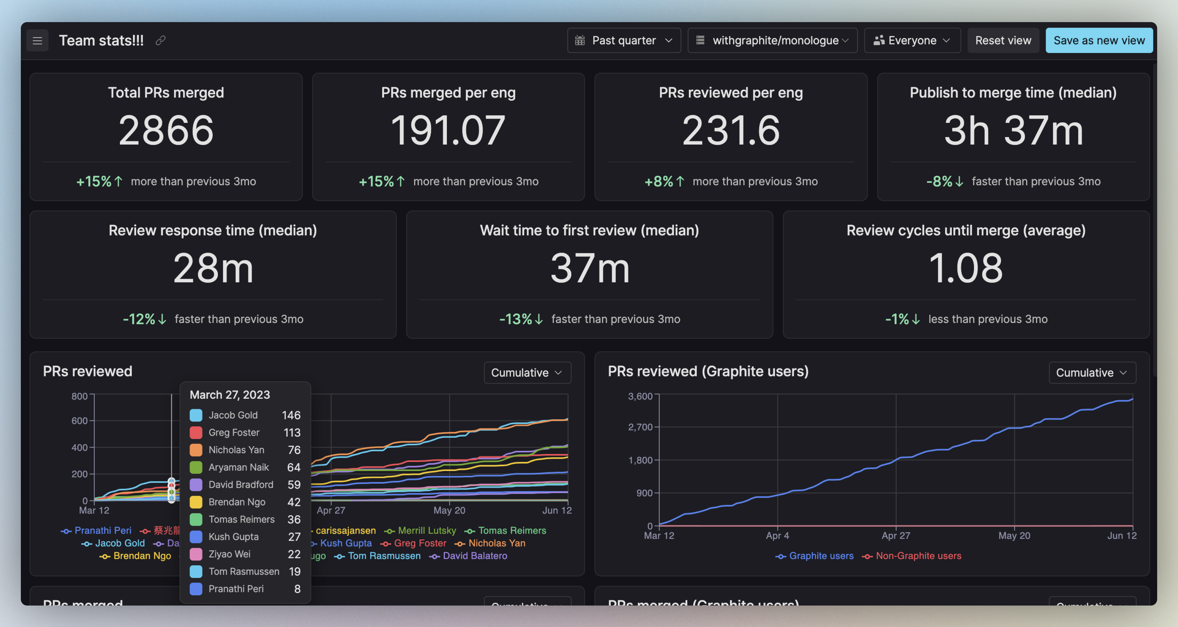Hide Tom Rasmussen series via legend
Viewport: 1178px width, 627px height.
[377, 556]
